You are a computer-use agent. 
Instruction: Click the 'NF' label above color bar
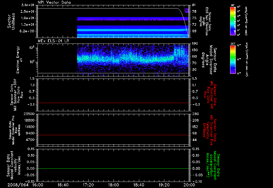coord(233,5)
